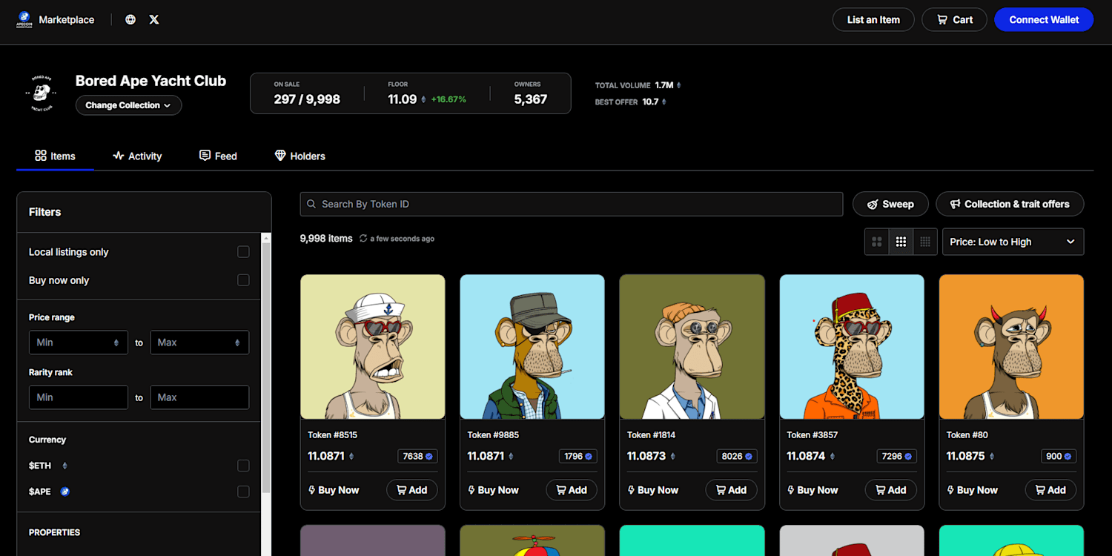This screenshot has width=1112, height=556.
Task: Click the ETH icon beside Token #3857 price
Action: (x=832, y=457)
